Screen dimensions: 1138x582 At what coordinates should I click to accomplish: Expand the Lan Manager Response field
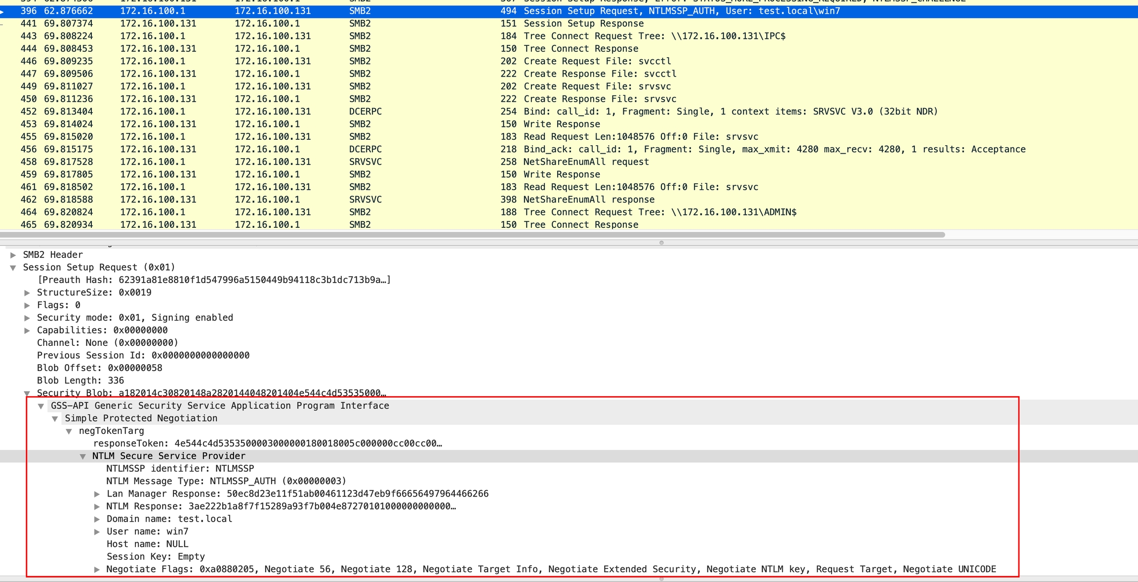pos(97,494)
